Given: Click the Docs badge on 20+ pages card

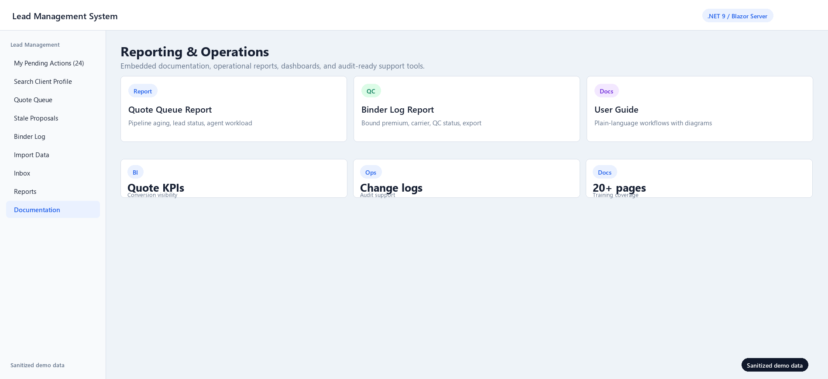Looking at the screenshot, I should (605, 172).
